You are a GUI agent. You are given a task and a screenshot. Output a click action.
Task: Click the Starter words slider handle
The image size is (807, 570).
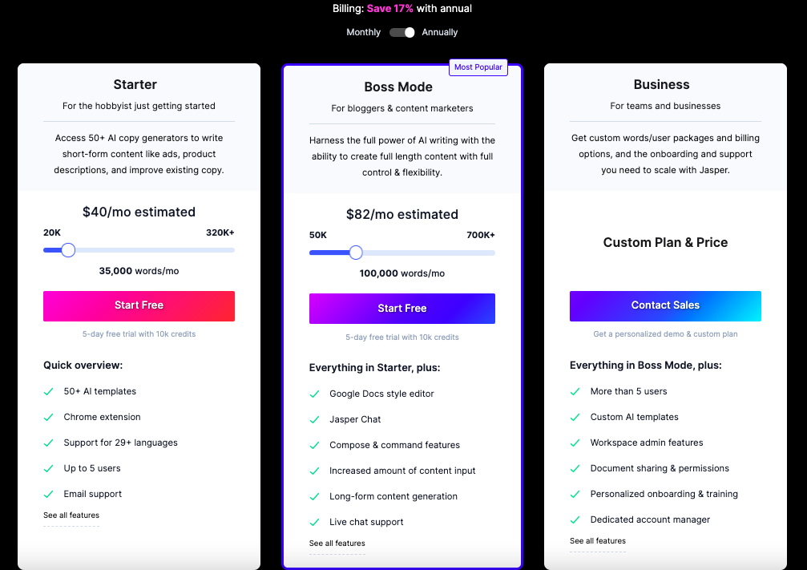(x=68, y=250)
